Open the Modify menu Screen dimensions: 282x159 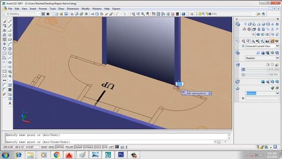point(85,9)
